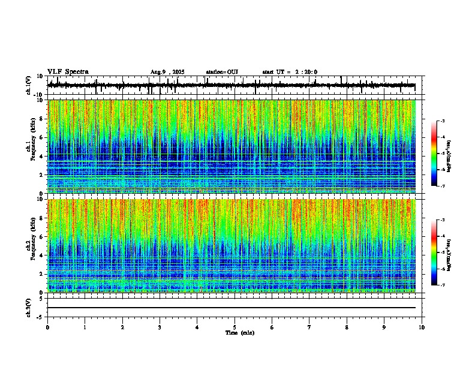Select the "start UT = 2 :20: 0" text

click(290, 72)
